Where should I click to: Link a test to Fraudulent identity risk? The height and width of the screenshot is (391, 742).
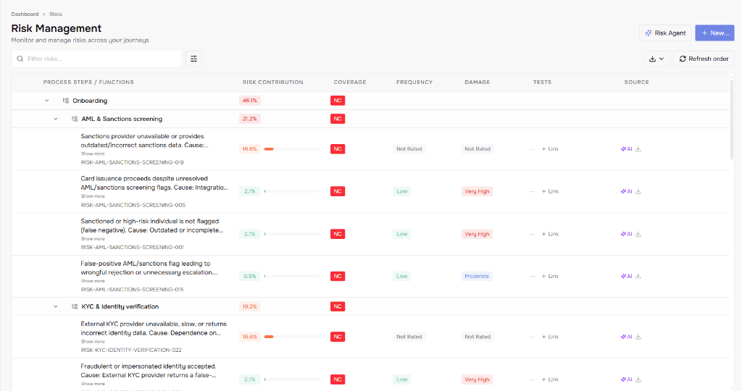550,379
